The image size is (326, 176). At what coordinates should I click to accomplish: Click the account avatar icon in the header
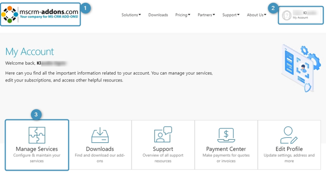pos(287,15)
